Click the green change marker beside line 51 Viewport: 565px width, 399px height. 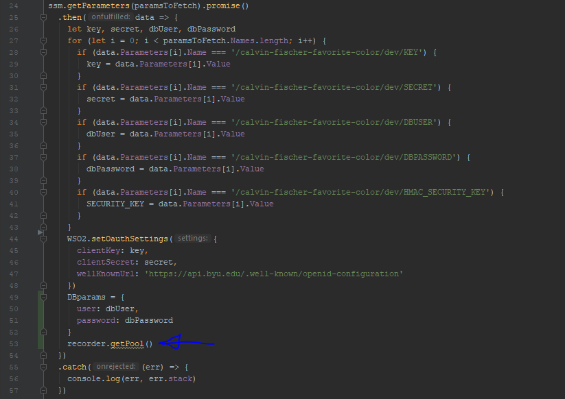point(39,320)
